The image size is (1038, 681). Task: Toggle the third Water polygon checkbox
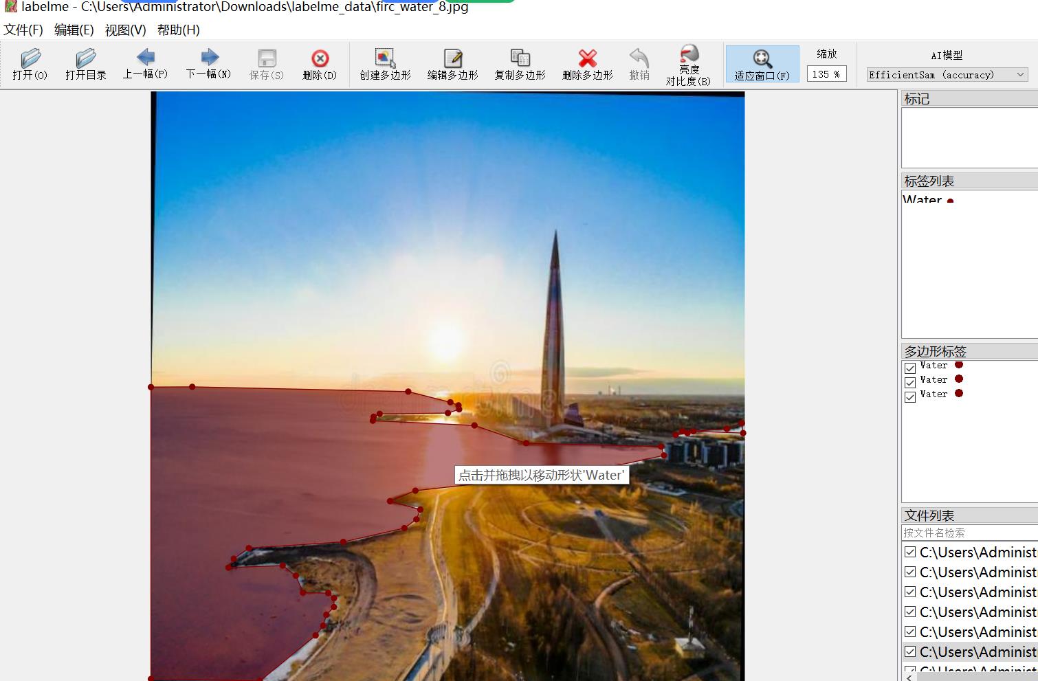(910, 397)
